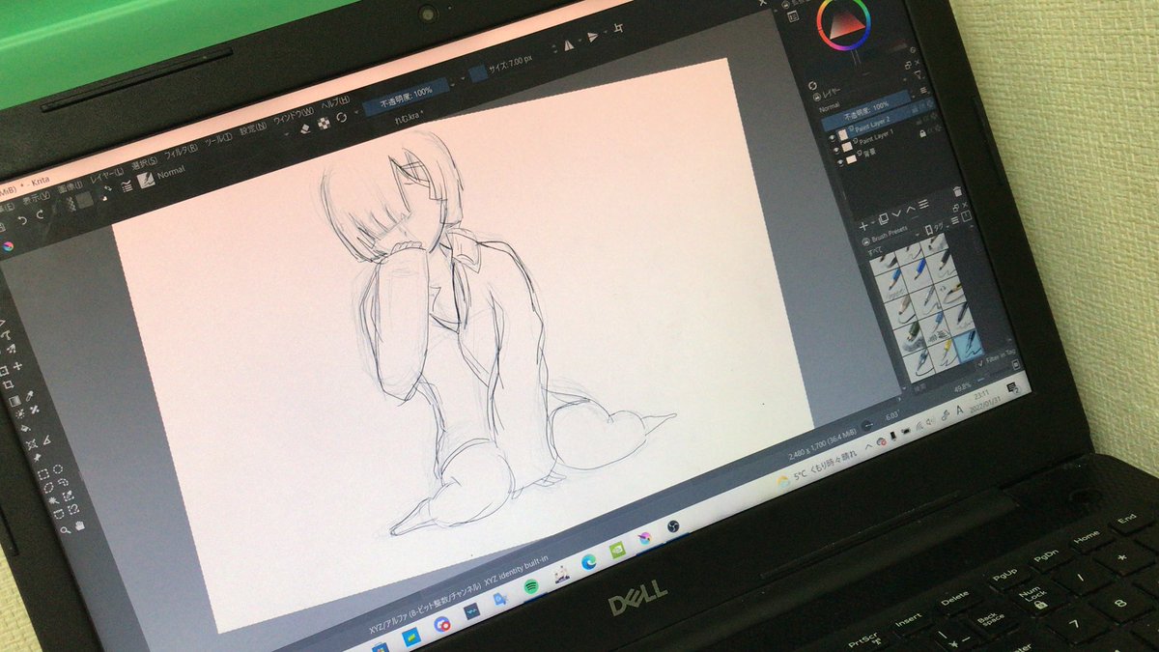Delete layer with the trash icon
Viewport: 1159px width, 652px height.
[957, 193]
